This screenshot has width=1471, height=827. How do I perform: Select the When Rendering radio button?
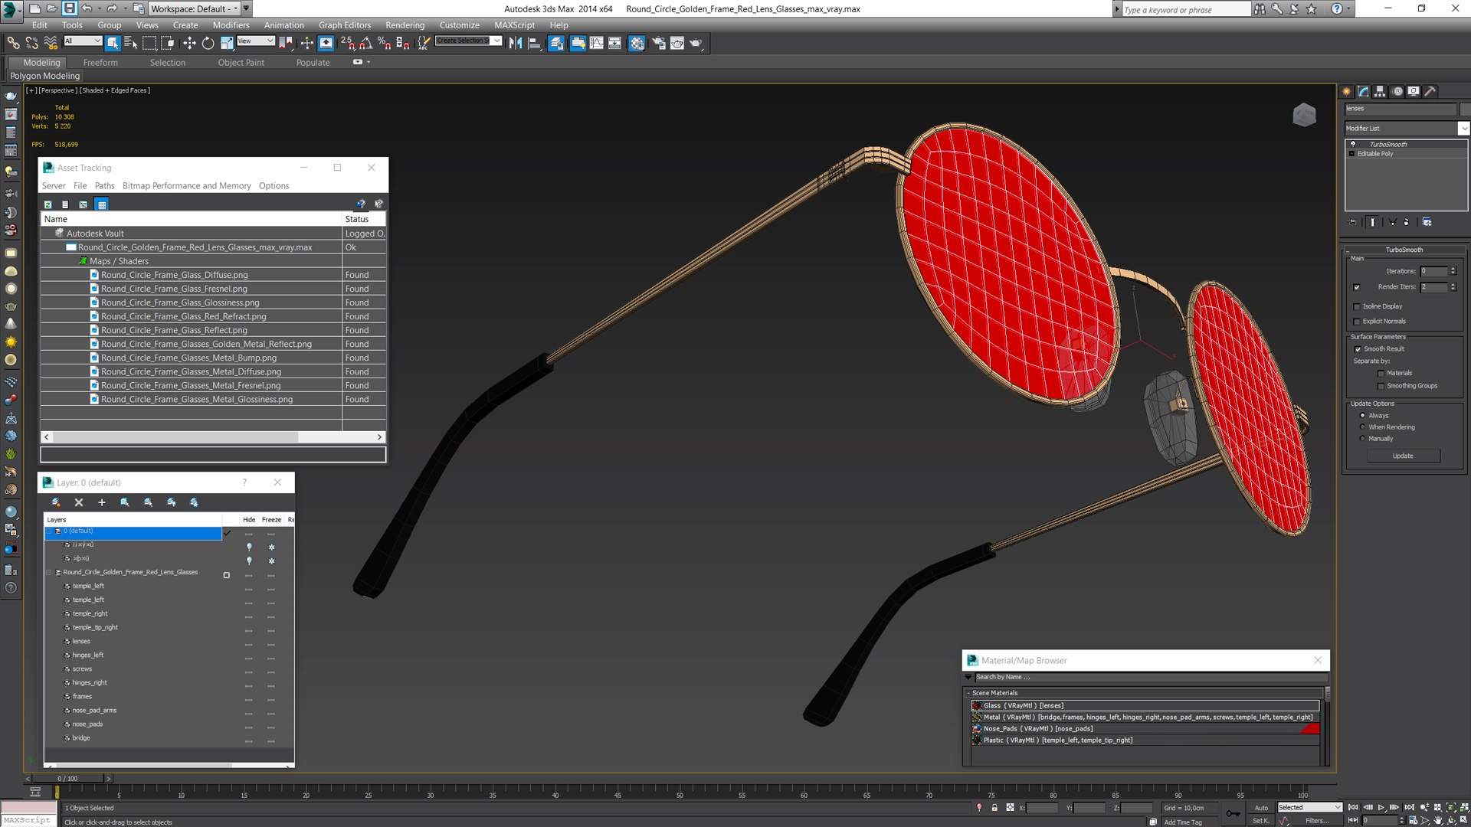pos(1362,427)
